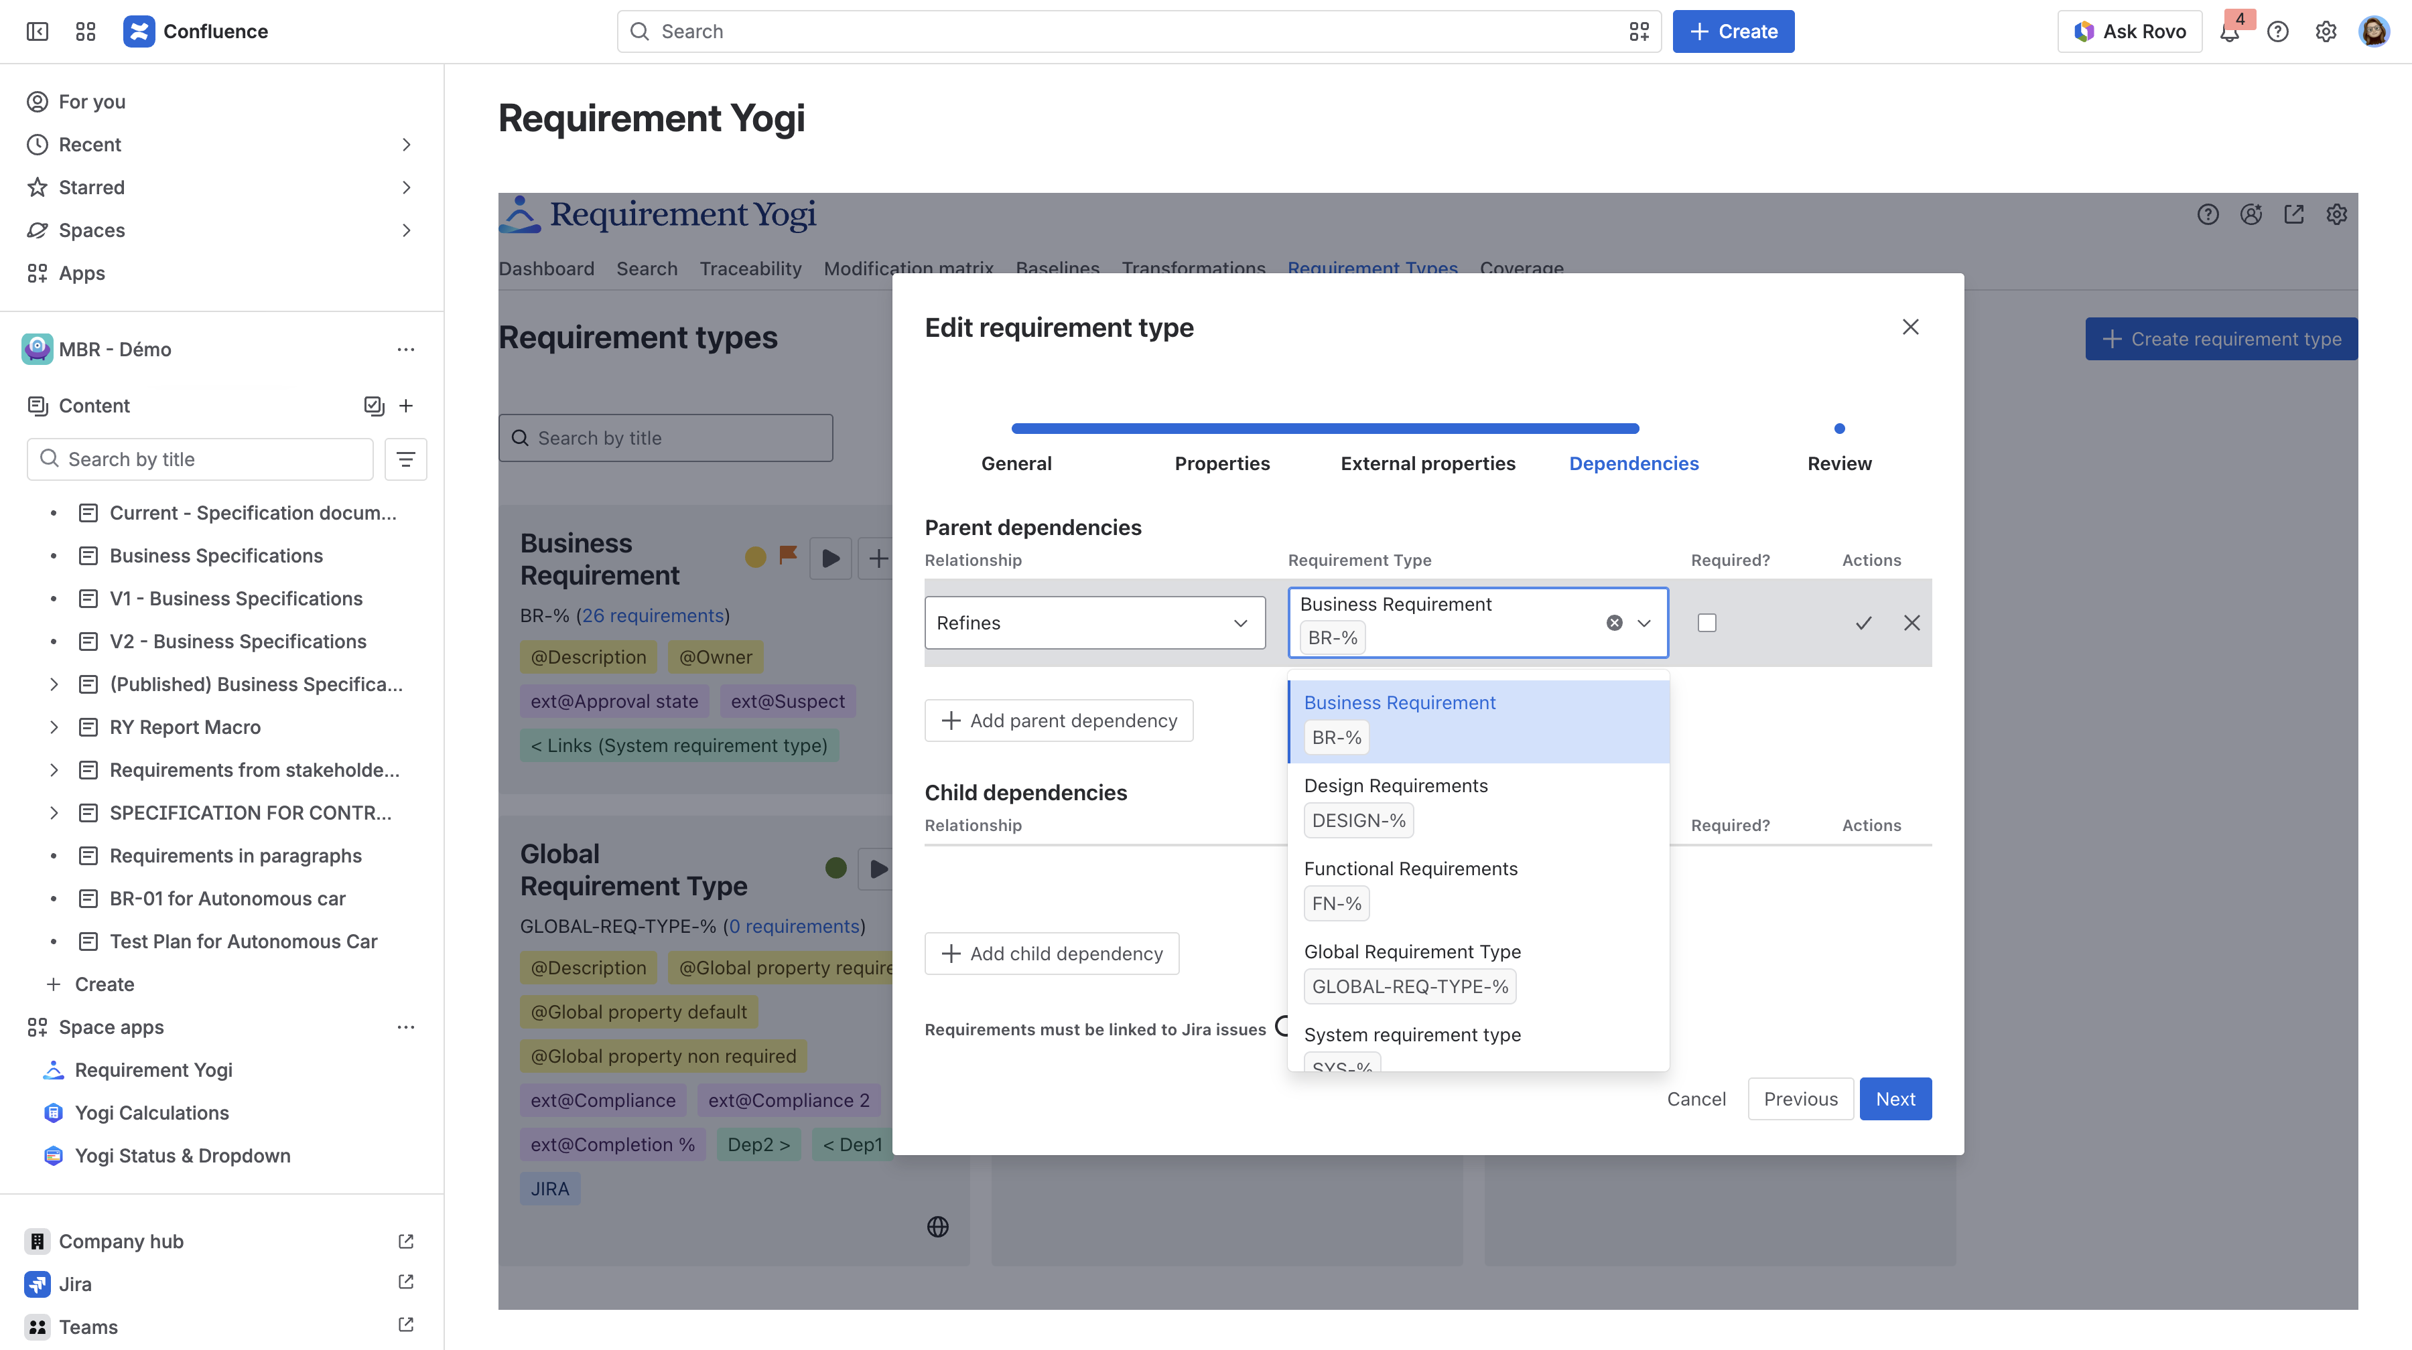Click the globe icon below the Global Requirement card
This screenshot has height=1350, width=2412.
pos(937,1227)
